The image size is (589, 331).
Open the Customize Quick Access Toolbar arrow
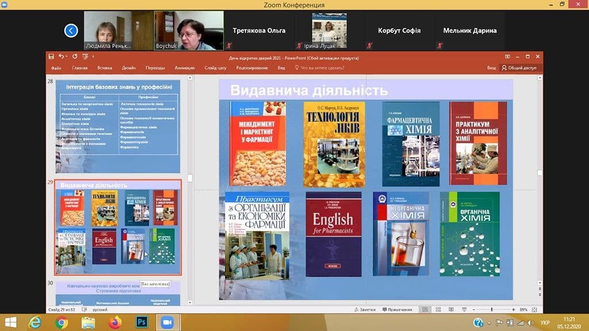[x=93, y=57]
